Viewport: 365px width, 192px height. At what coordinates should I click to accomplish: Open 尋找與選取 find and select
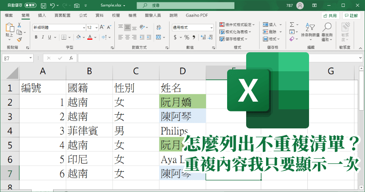[x=327, y=32]
